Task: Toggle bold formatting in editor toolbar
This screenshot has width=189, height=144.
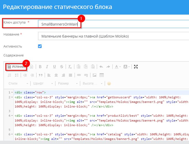Action: 40,67
